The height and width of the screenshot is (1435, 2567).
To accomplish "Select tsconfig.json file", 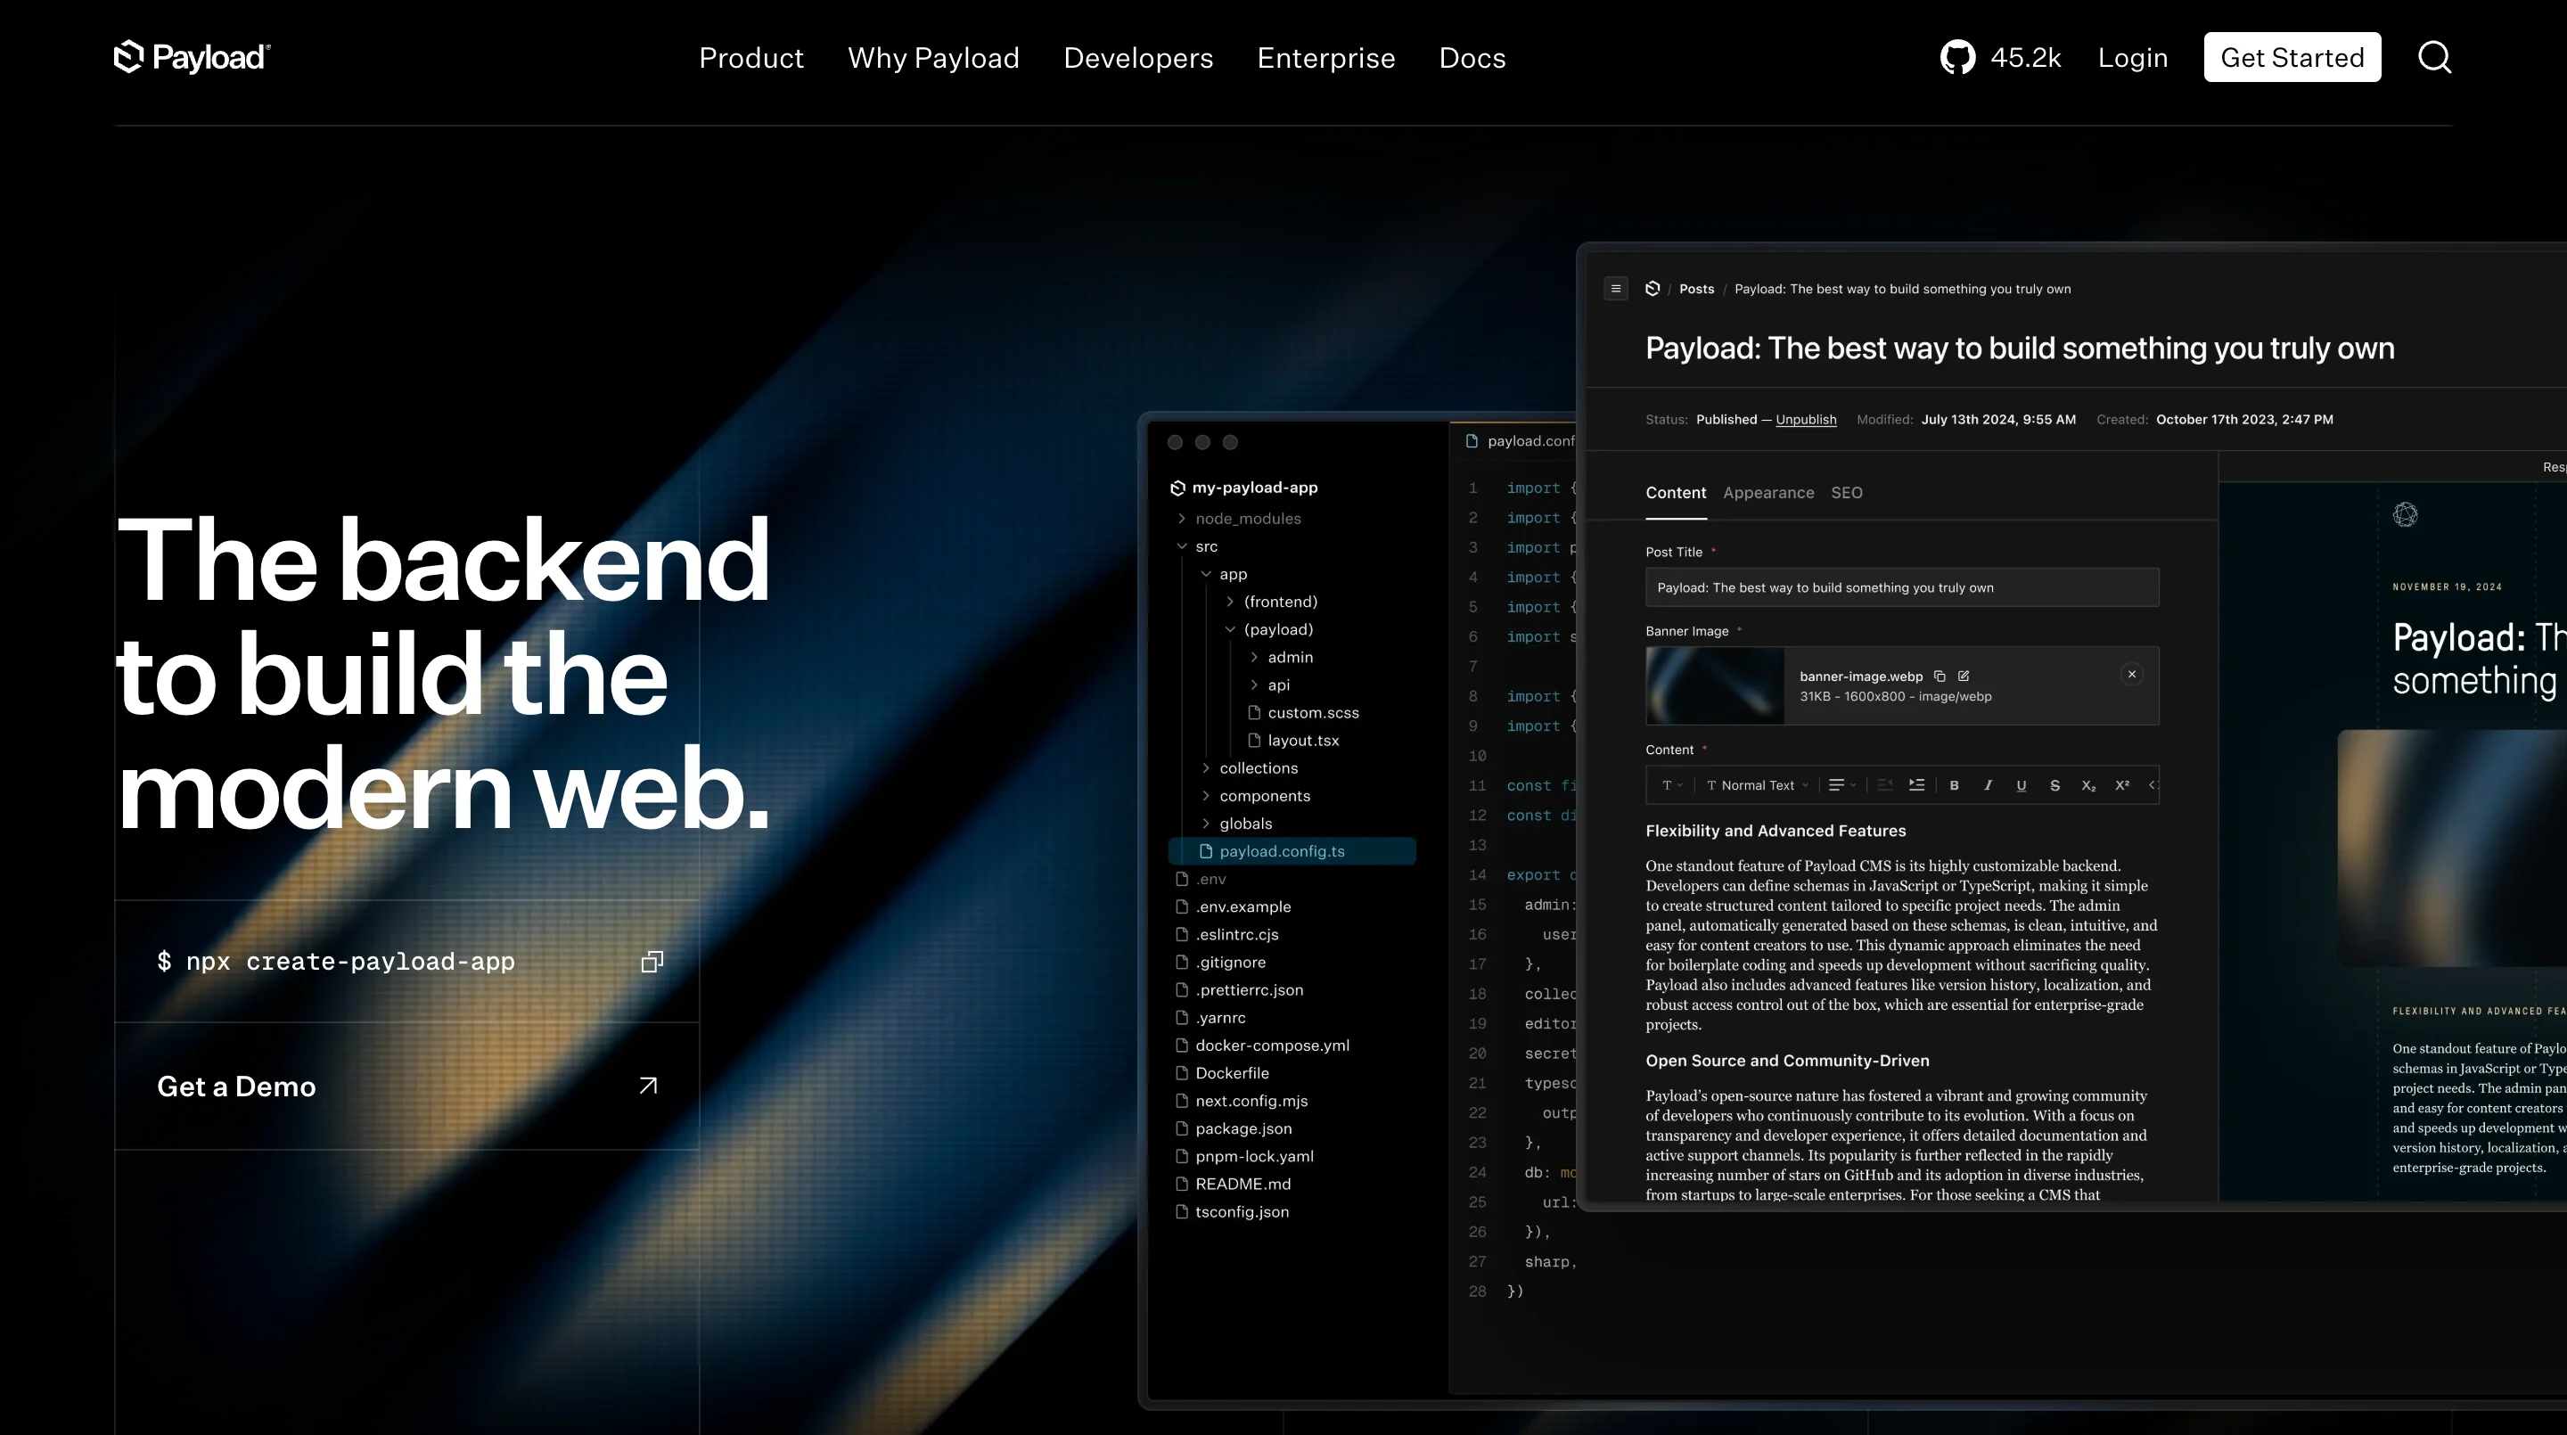I will [1232, 1212].
